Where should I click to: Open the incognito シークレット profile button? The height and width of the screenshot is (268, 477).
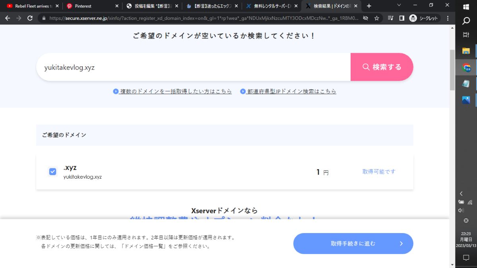pos(424,18)
